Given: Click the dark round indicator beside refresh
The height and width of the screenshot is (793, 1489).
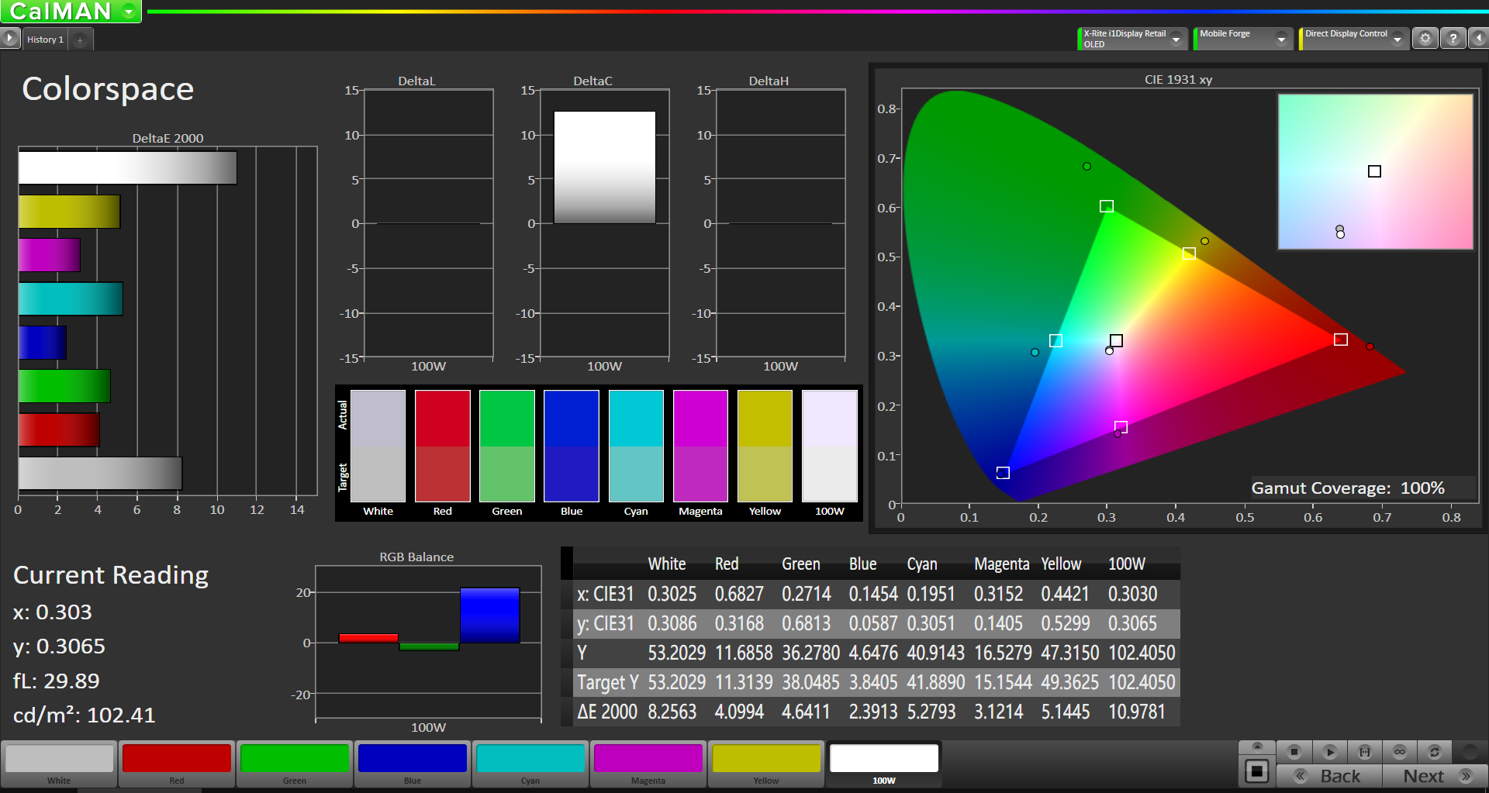Looking at the screenshot, I should [1470, 751].
